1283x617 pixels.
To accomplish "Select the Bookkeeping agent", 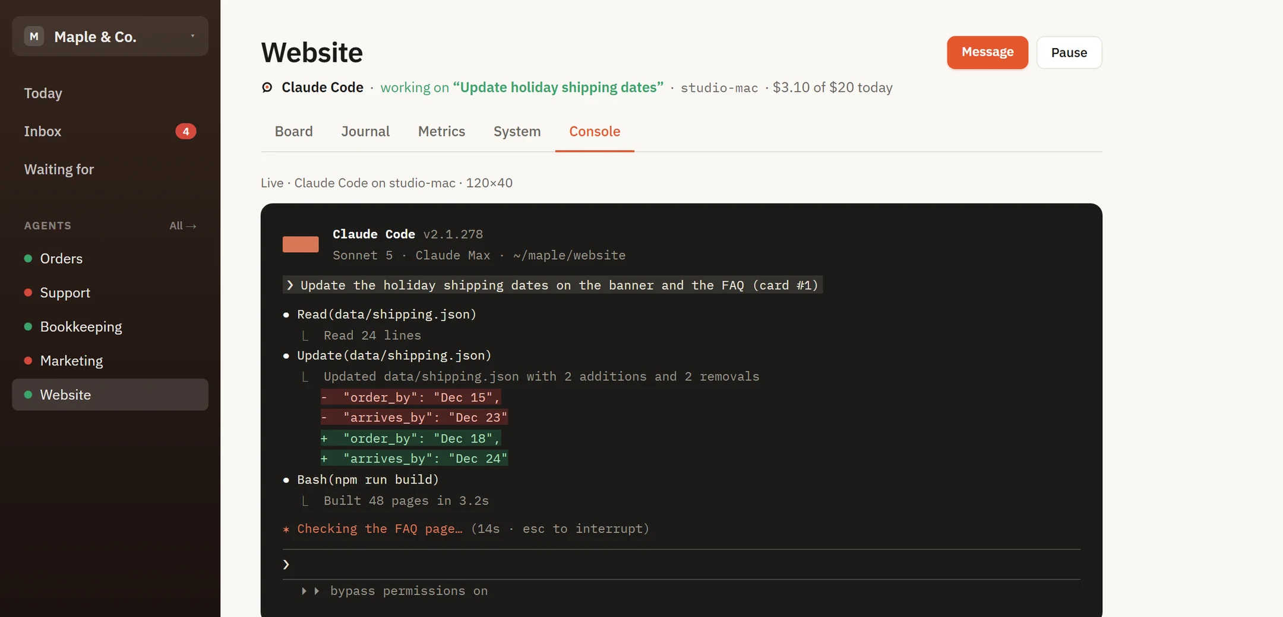I will coord(110,326).
